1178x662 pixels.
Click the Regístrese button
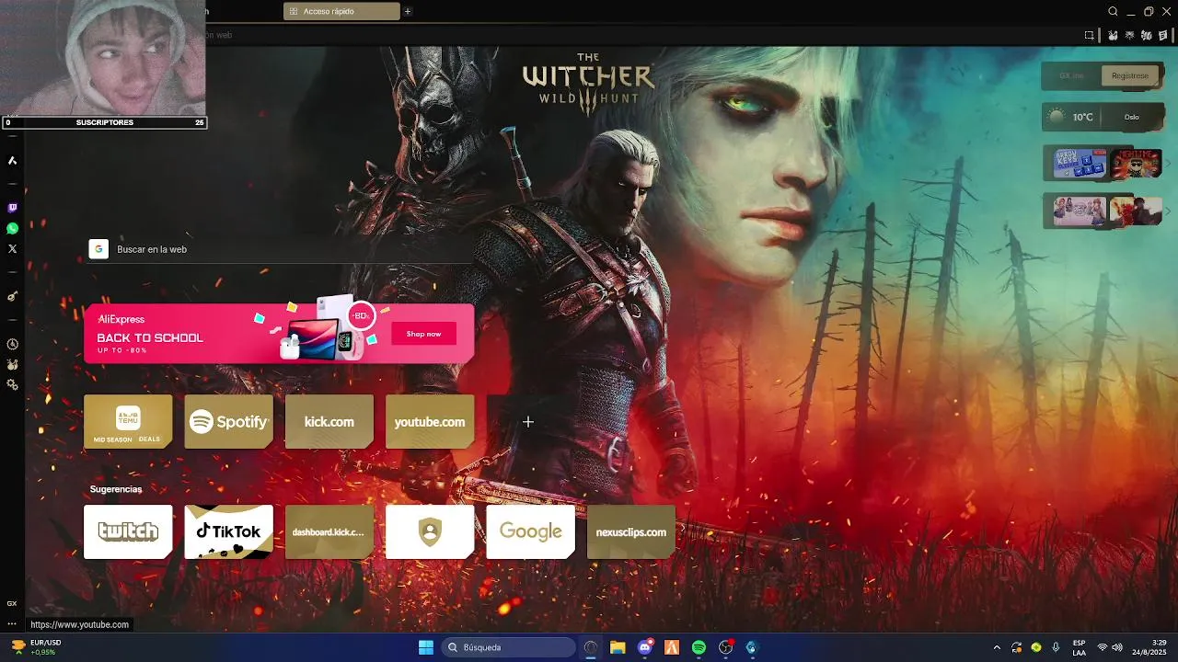(1129, 75)
